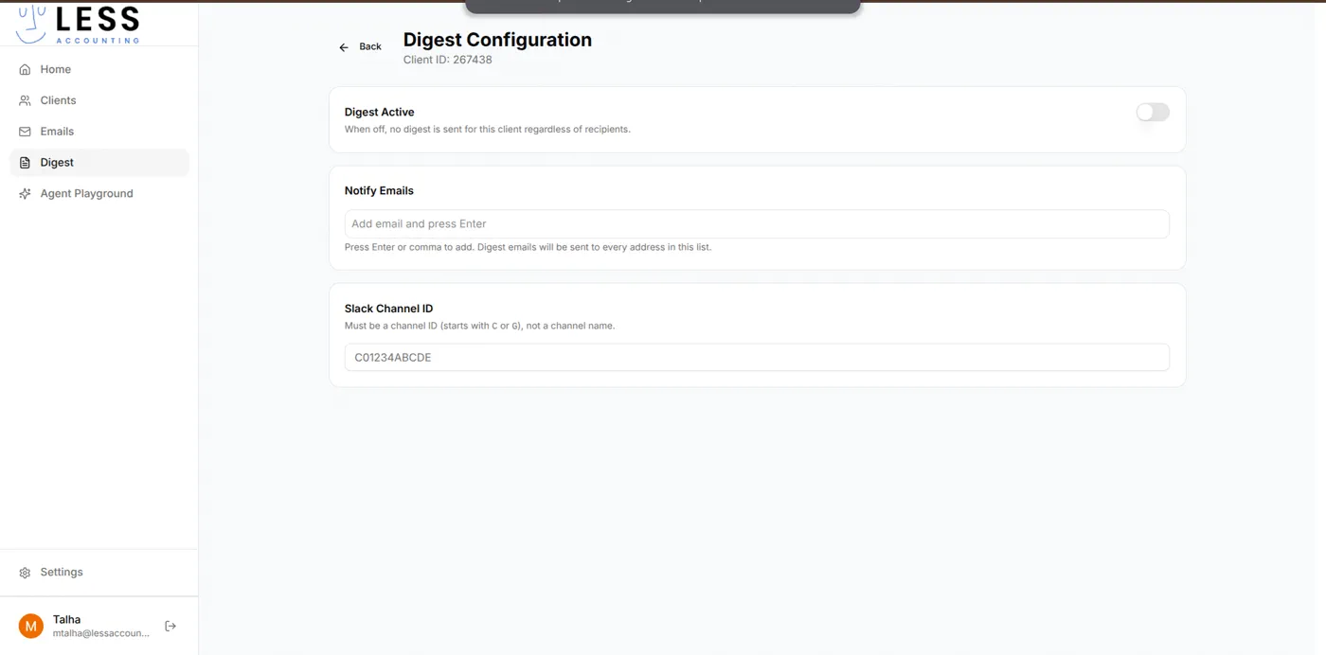This screenshot has width=1326, height=655.
Task: Click the Agent Playground sparkle icon
Action: tap(26, 194)
